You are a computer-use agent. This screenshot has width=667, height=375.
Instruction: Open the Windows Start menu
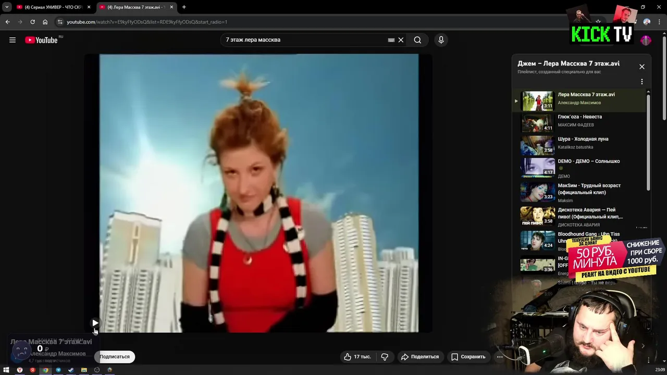pyautogui.click(x=6, y=370)
